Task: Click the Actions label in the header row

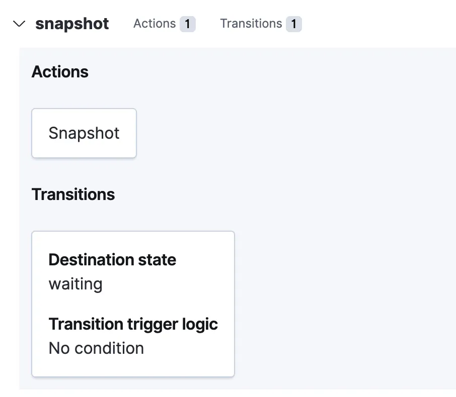Action: click(154, 24)
